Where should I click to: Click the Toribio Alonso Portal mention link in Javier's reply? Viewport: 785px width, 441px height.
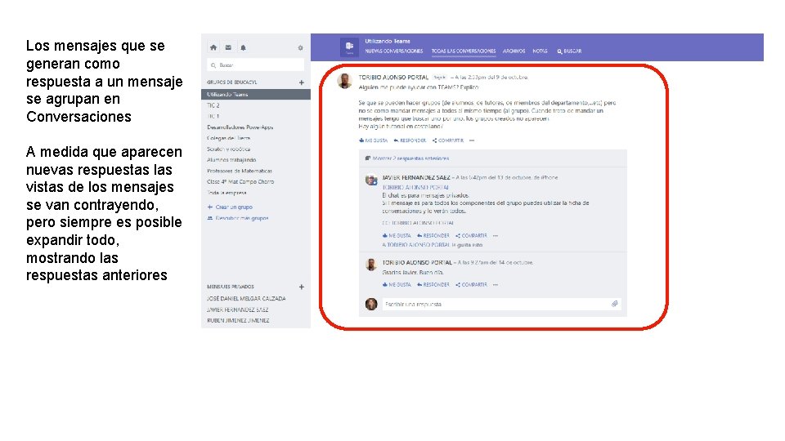pos(415,188)
